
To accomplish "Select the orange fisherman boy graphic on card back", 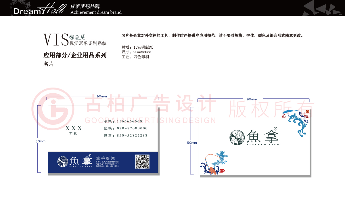I will coord(212,170).
